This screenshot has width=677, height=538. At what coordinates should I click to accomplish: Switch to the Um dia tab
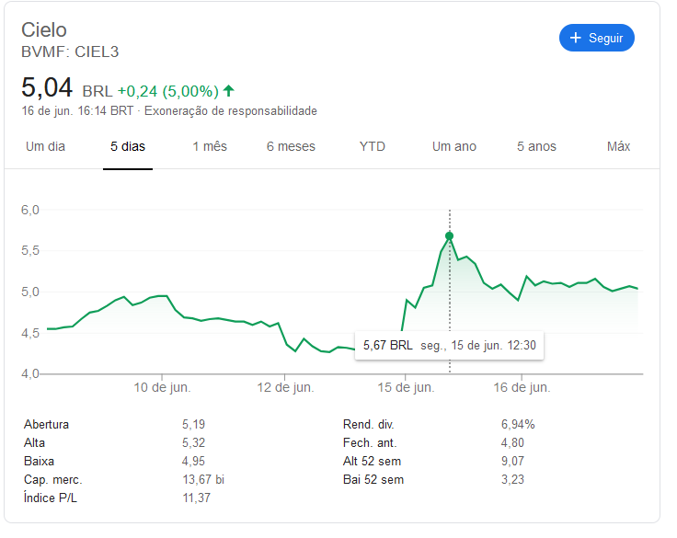point(45,146)
